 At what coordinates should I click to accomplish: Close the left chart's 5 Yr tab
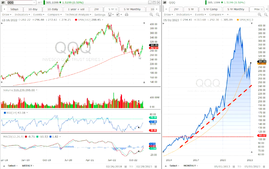click(x=116, y=9)
